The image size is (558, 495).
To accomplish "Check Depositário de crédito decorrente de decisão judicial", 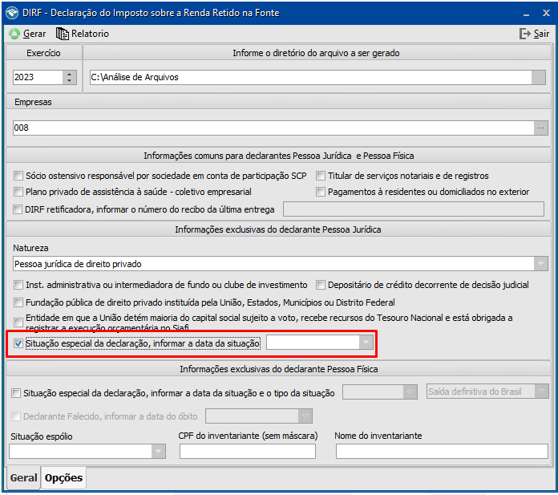I will 321,285.
